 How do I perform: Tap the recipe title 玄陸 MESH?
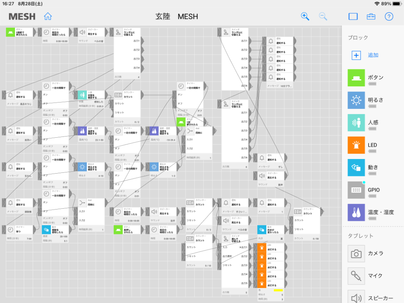click(x=177, y=17)
